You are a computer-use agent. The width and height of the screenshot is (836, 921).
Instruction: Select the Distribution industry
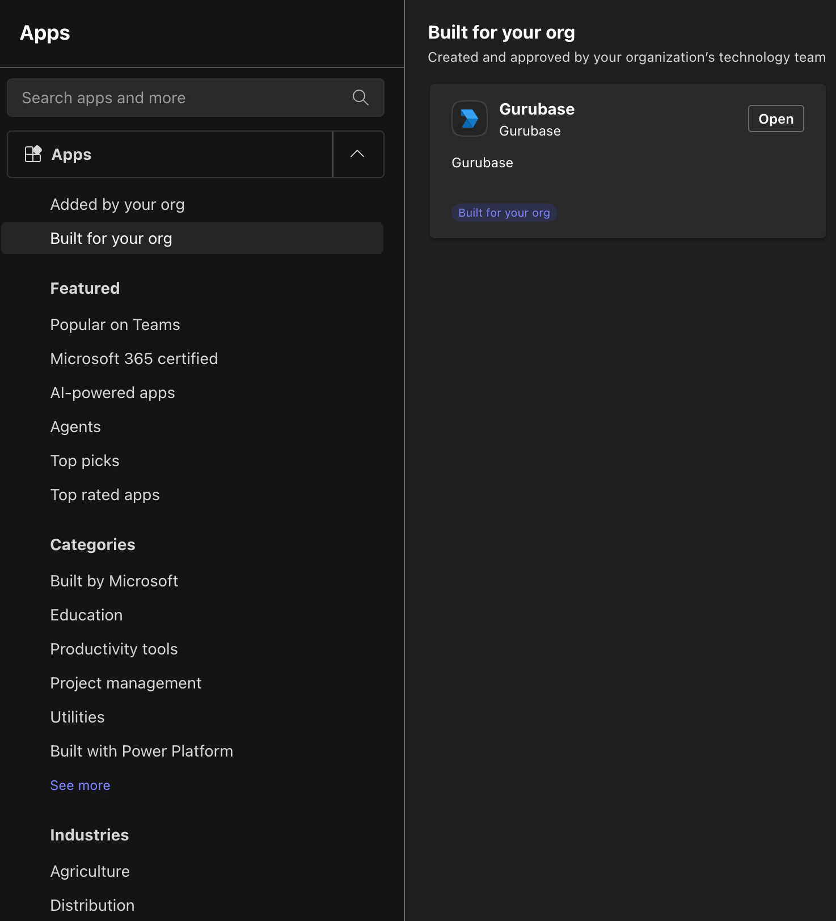(x=92, y=905)
